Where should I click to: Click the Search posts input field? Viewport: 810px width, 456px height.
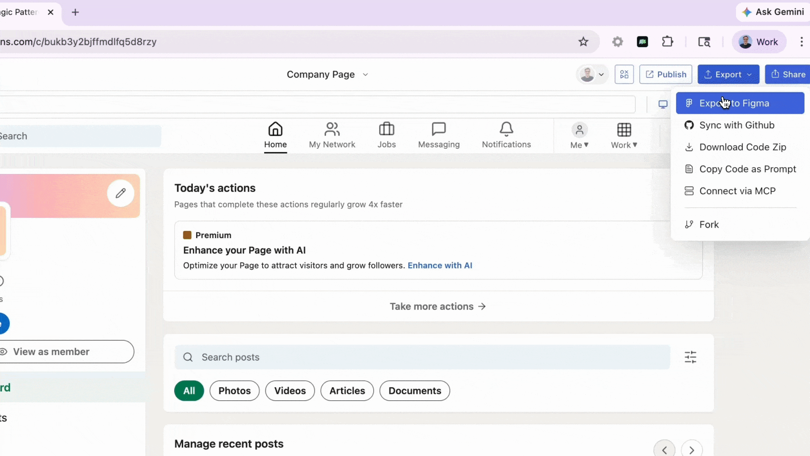click(423, 357)
